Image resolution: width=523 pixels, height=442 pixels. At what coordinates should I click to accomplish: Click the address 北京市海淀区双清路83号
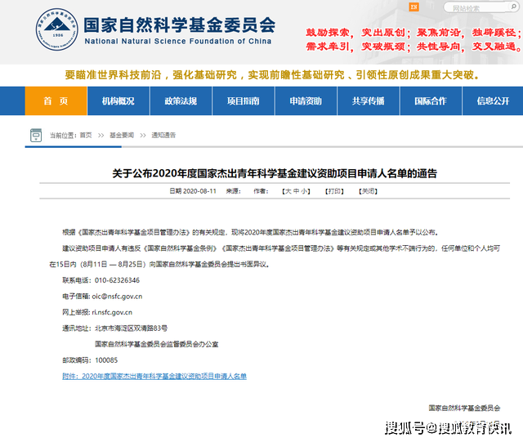(x=131, y=328)
